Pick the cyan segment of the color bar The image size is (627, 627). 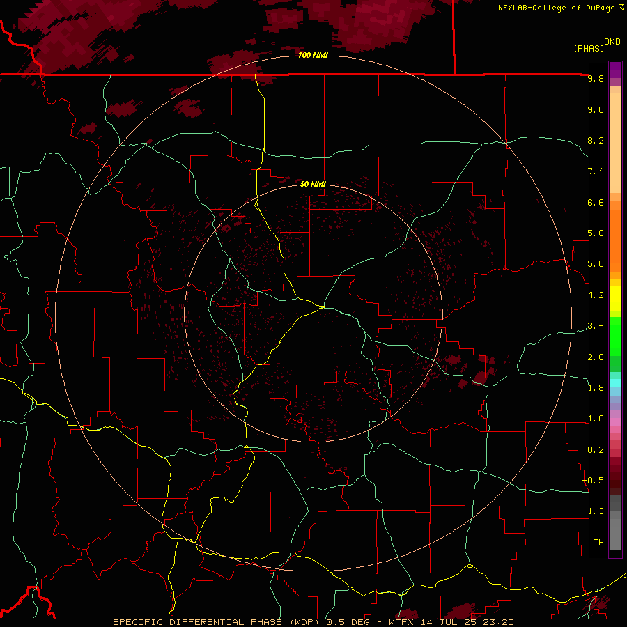(x=615, y=383)
